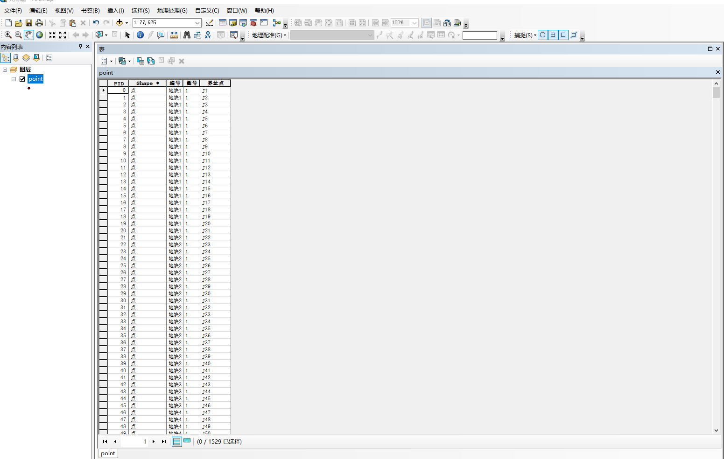Open the 地理处理(G) menu
Viewport: 724px width, 459px height.
coord(172,10)
